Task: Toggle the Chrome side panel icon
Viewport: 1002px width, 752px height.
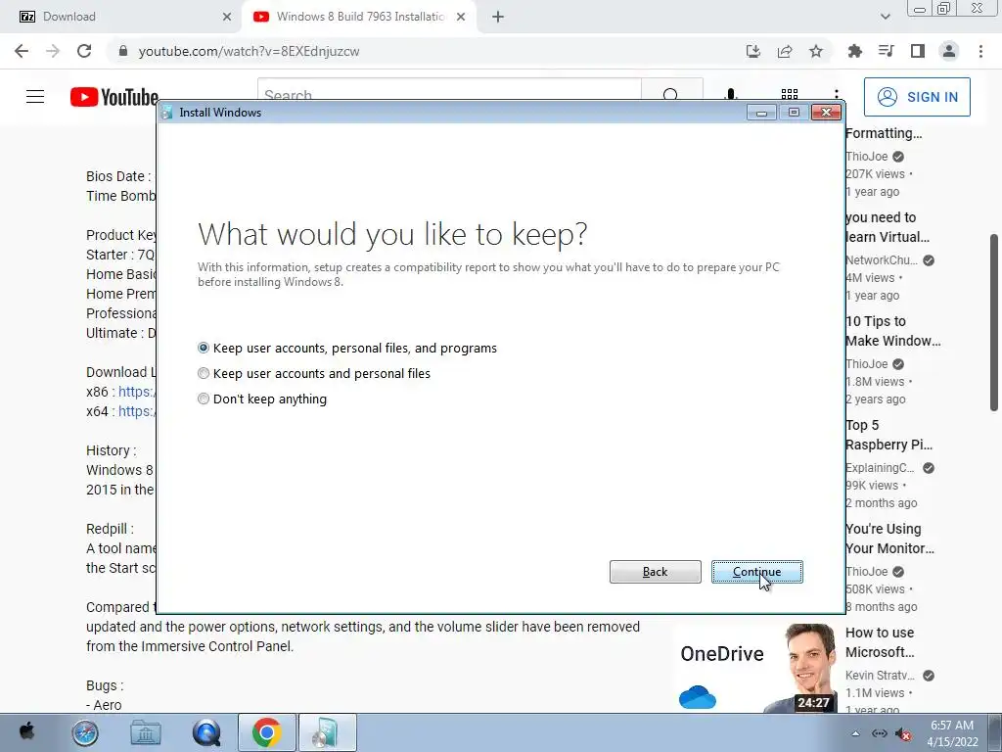Action: 918,51
